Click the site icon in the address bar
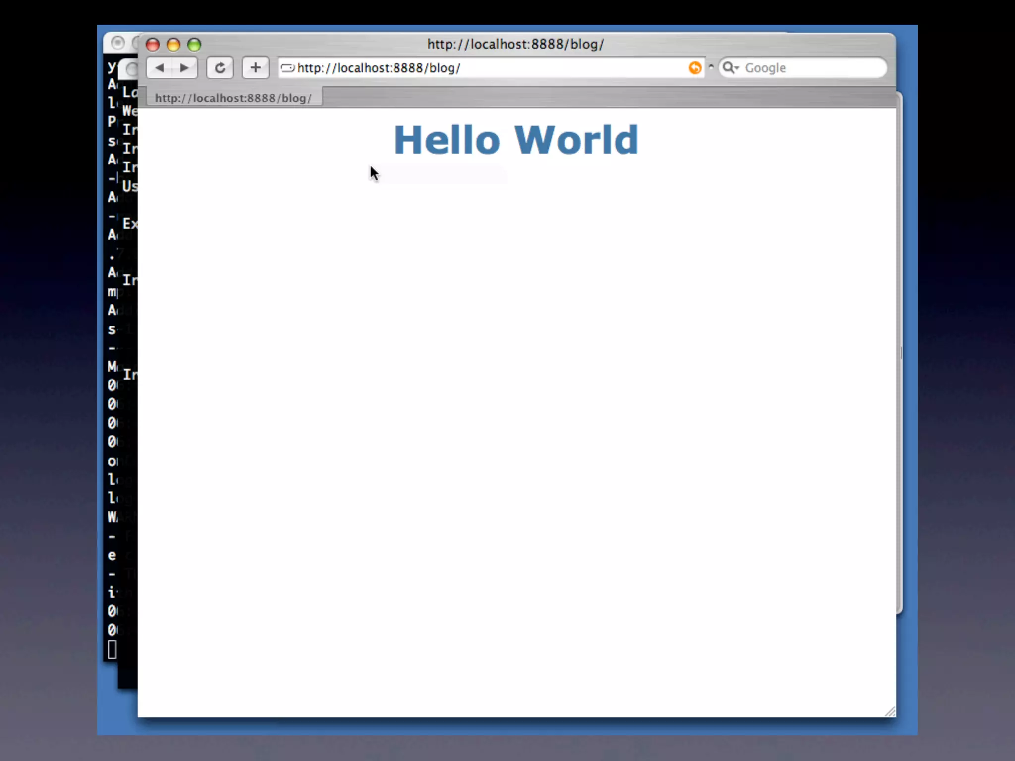 [287, 68]
